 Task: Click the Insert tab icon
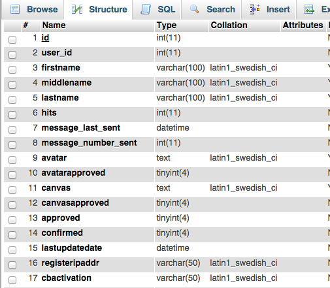click(x=255, y=9)
